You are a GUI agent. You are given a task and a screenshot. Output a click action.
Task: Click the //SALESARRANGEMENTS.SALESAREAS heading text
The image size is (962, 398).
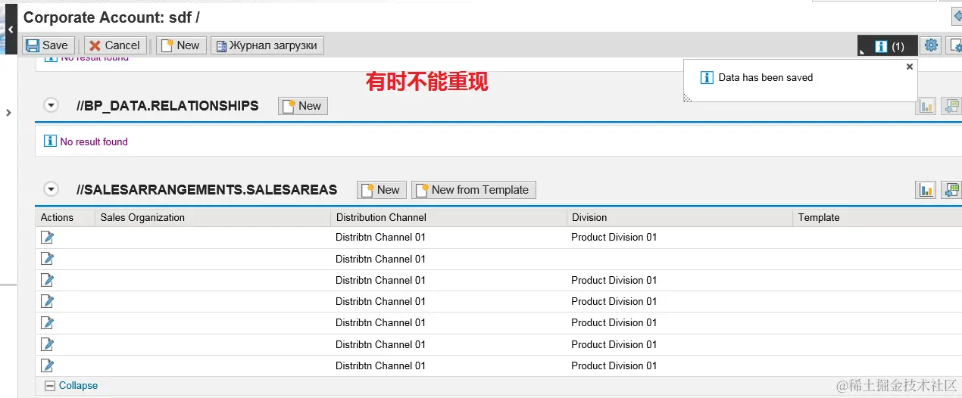click(207, 190)
